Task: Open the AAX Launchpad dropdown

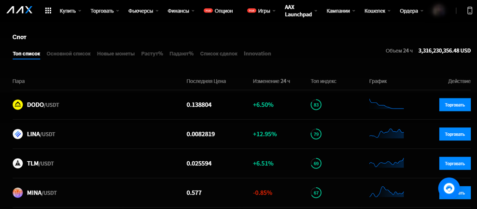Action: [300, 11]
